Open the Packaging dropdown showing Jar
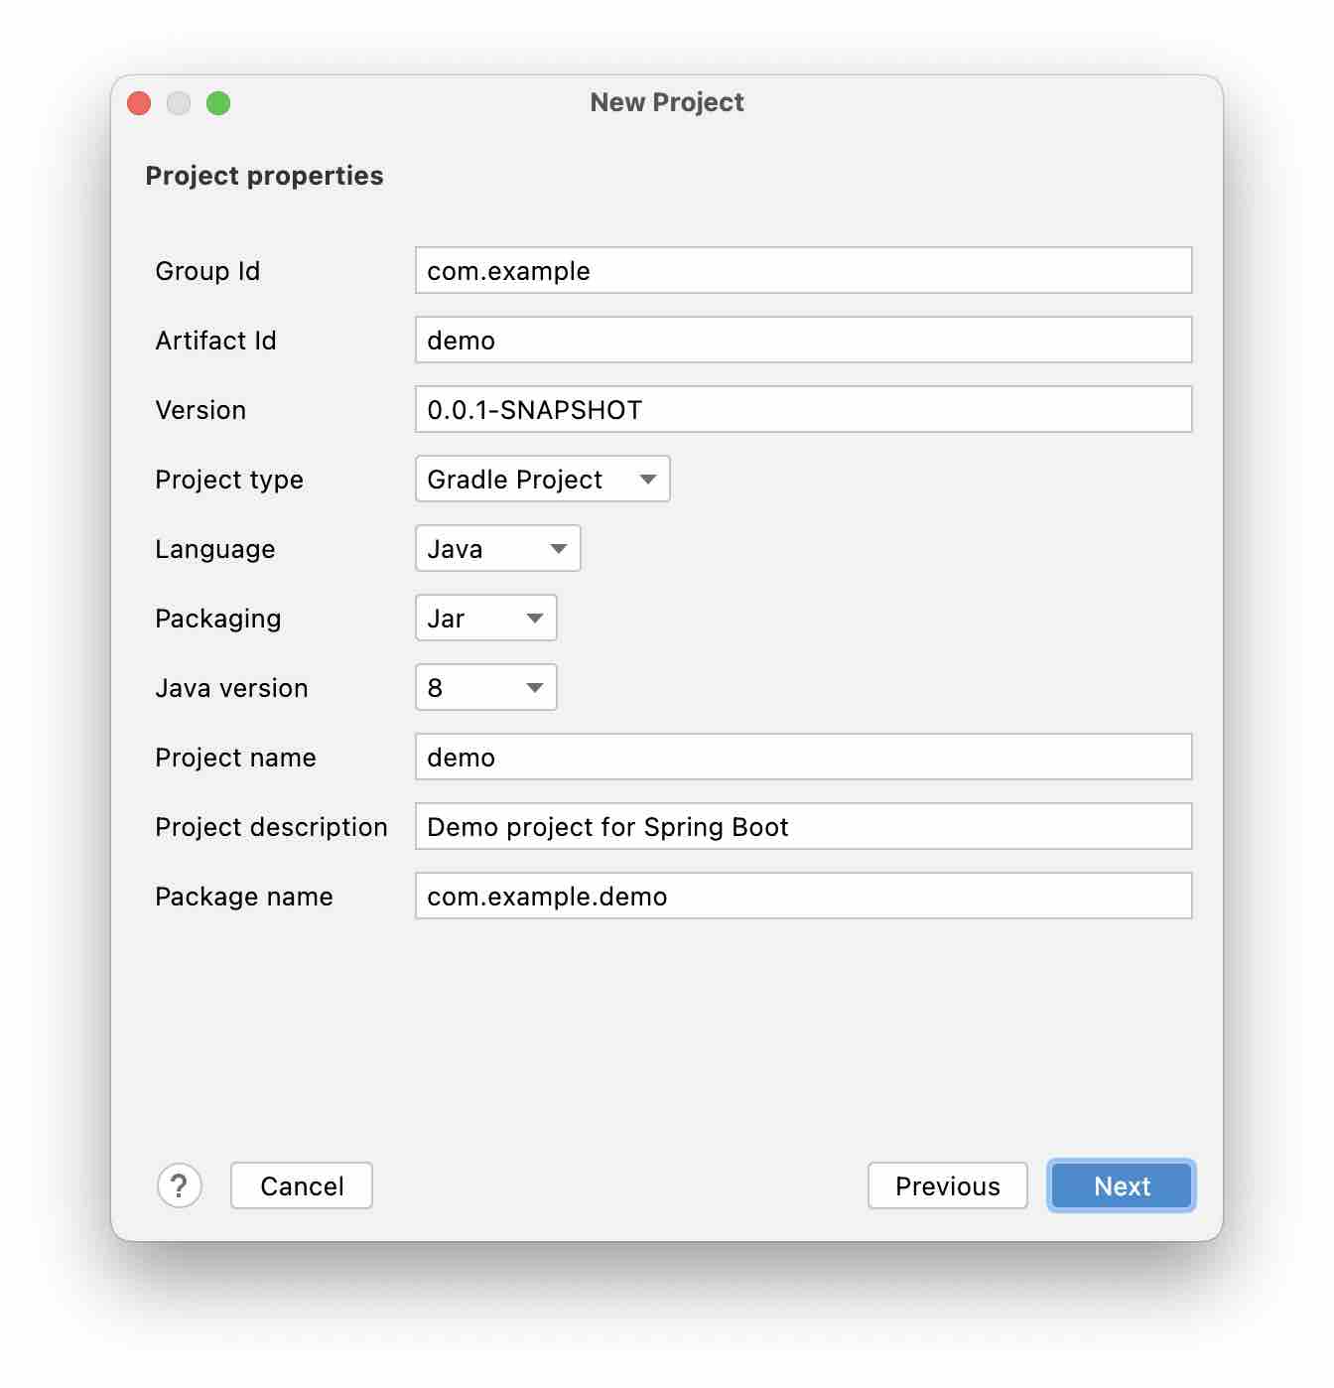 click(x=485, y=618)
